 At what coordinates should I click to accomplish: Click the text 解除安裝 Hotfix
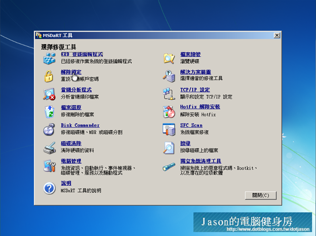point(198,115)
